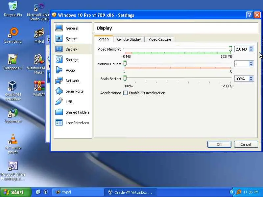Switch to the Video Capture tab

pos(160,39)
